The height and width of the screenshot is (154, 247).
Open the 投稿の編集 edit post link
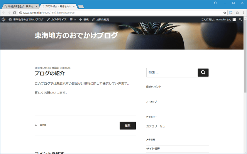coord(100,20)
